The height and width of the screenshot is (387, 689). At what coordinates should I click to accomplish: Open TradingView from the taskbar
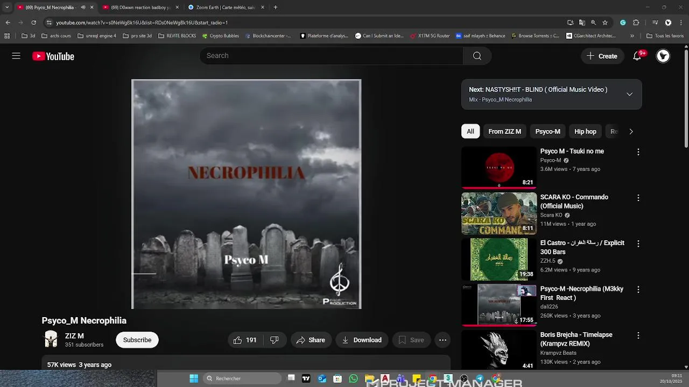[306, 378]
